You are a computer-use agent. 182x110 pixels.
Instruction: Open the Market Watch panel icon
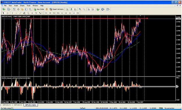(x=14, y=9)
